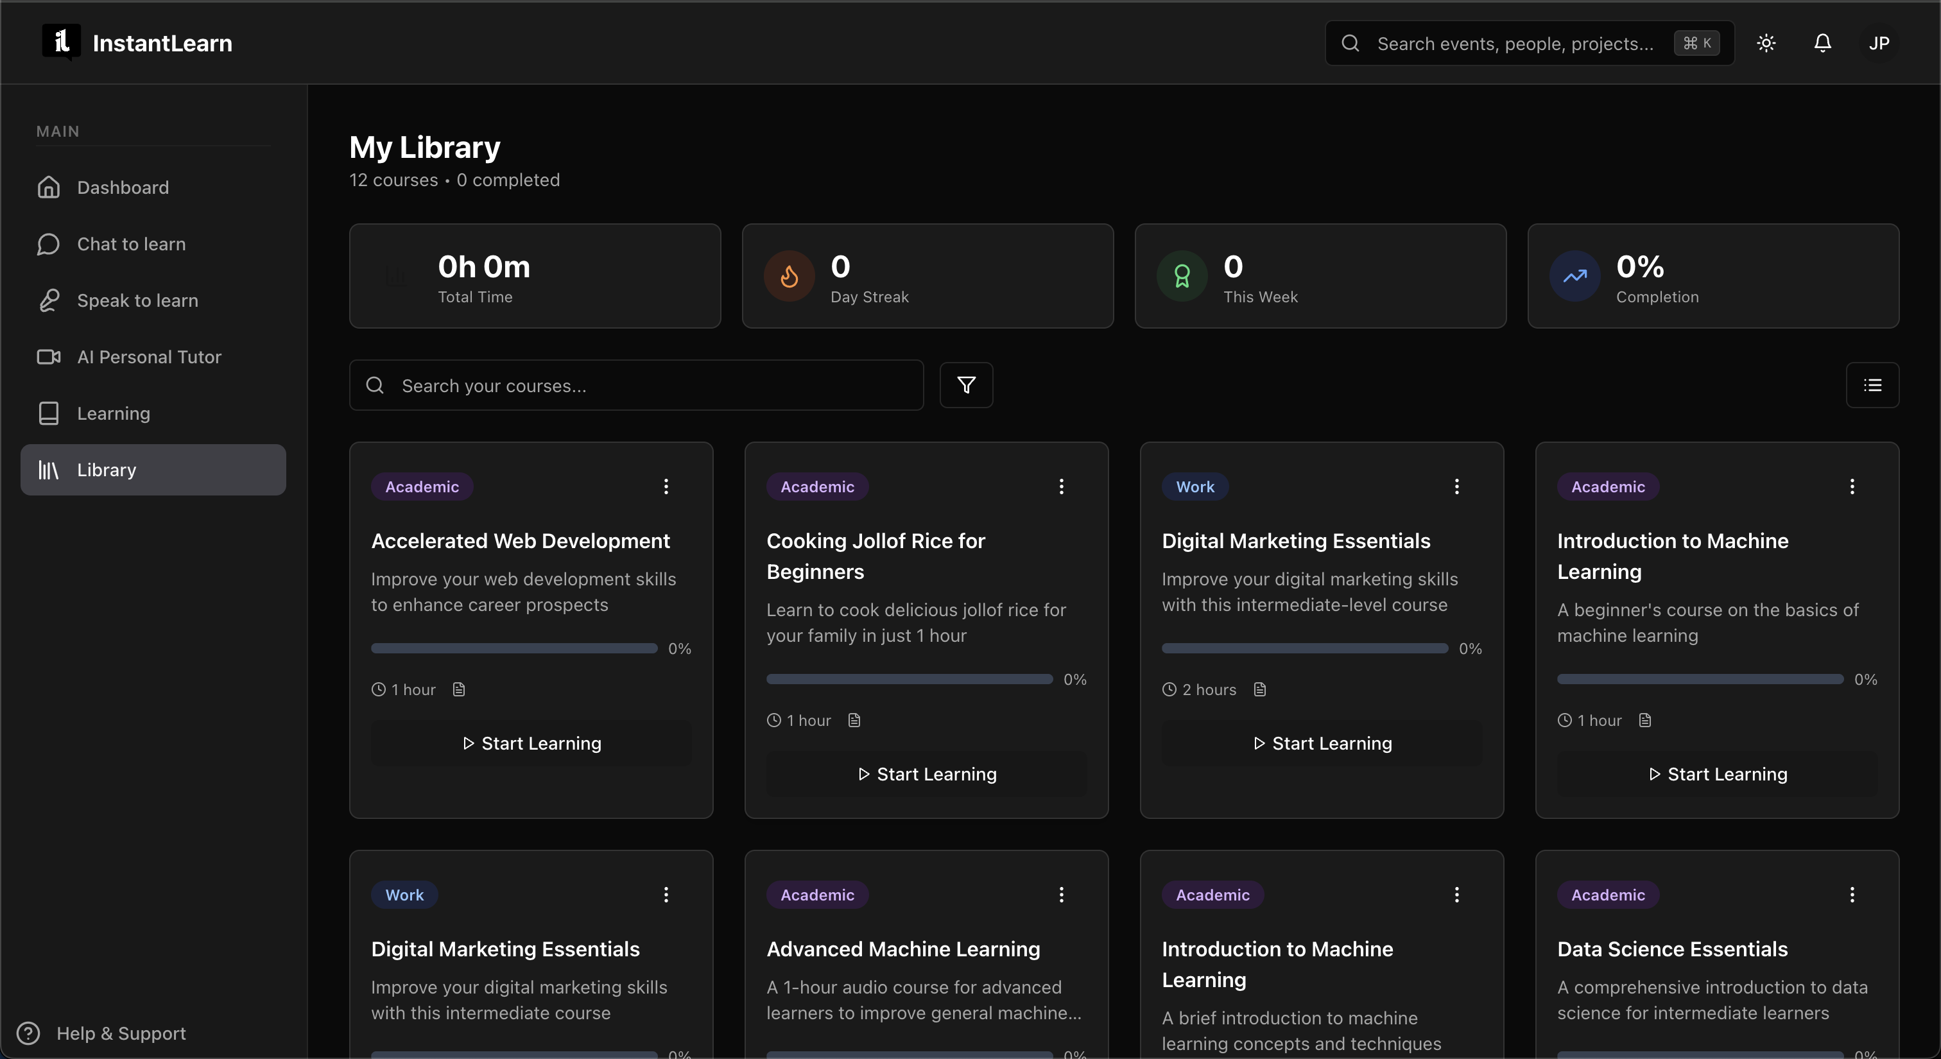Viewport: 1941px width, 1059px height.
Task: Click the Search your courses field
Action: 636,386
